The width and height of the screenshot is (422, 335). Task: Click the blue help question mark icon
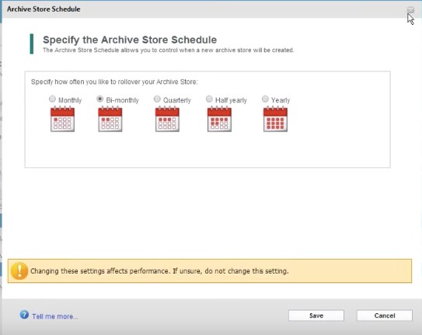24,314
